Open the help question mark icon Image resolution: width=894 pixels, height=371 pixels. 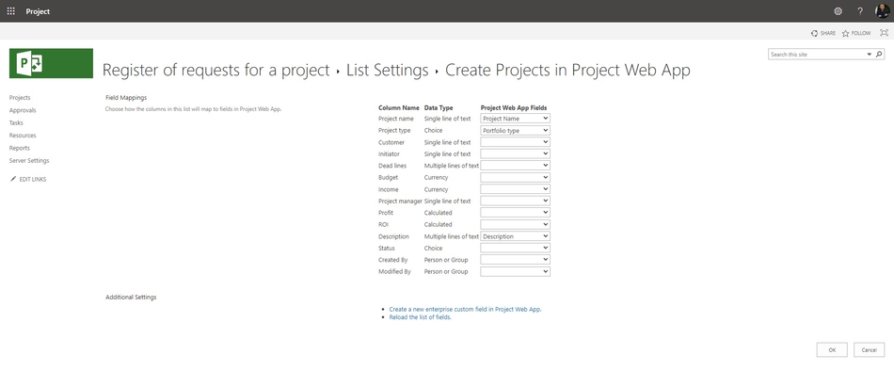[860, 11]
